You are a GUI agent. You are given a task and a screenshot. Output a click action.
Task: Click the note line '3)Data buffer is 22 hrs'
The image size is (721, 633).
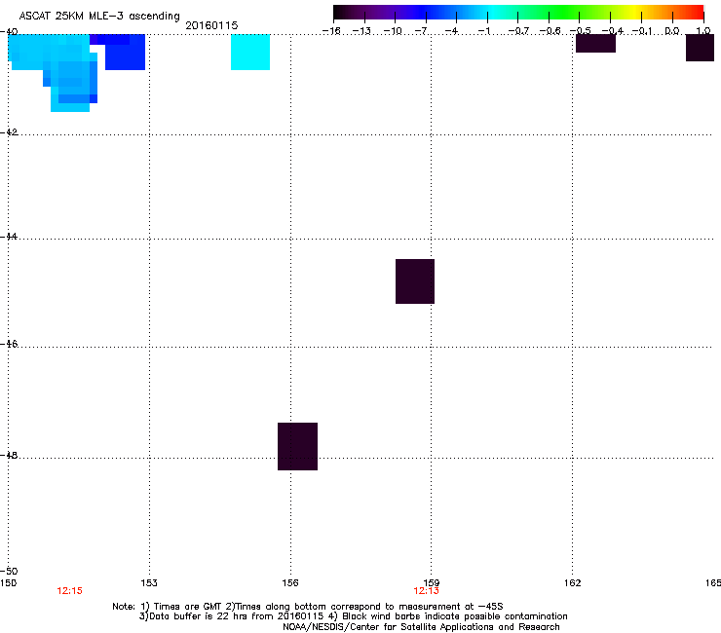coord(353,616)
